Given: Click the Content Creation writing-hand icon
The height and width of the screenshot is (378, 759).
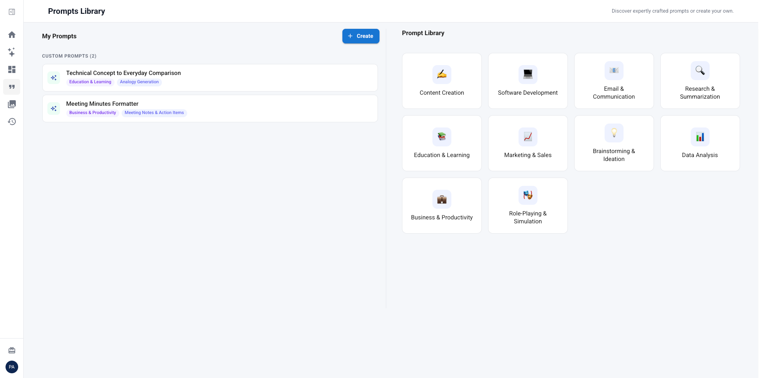Looking at the screenshot, I should (442, 74).
